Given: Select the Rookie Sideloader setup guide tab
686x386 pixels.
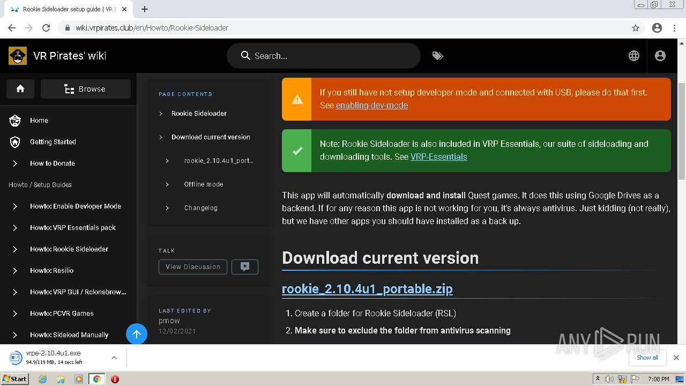Looking at the screenshot, I should tap(69, 9).
